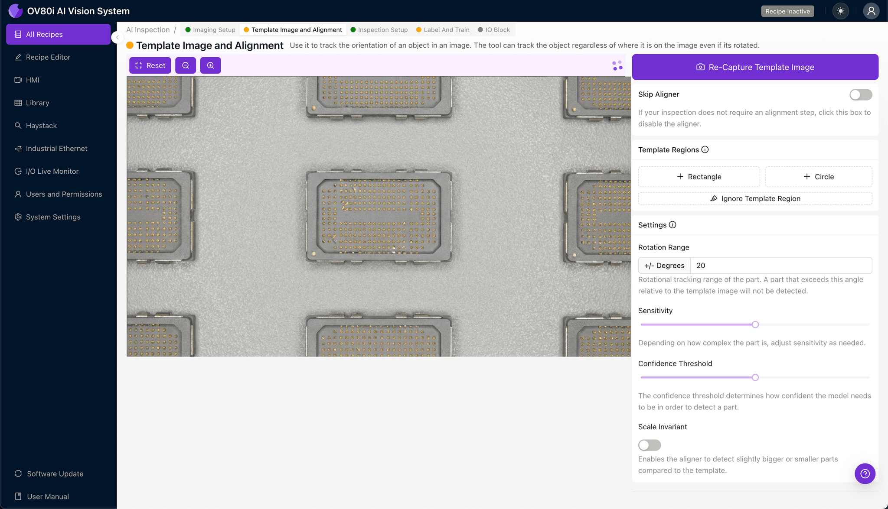The image size is (888, 509).
Task: Collapse the sidebar using the chevron arrow
Action: pos(117,37)
